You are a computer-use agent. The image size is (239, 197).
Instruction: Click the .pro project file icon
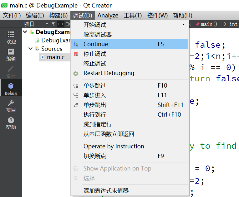[x=37, y=40]
